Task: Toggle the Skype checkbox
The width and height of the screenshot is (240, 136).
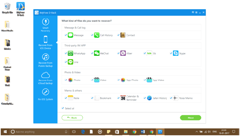Action: point(171,53)
